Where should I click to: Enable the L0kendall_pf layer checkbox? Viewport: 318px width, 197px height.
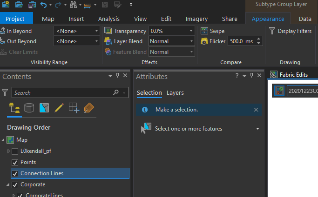(x=15, y=151)
